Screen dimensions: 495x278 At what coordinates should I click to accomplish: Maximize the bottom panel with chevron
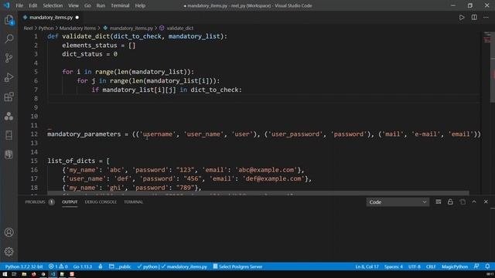click(x=474, y=202)
